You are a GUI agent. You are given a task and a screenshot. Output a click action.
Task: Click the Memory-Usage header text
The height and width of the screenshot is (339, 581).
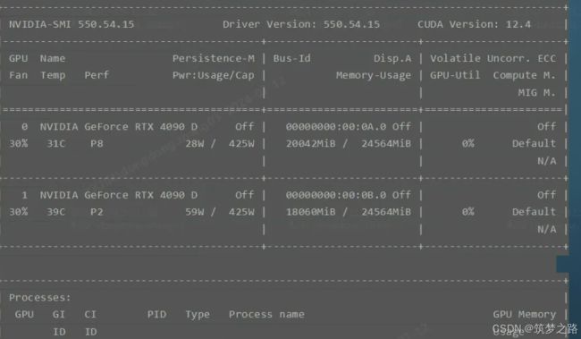(373, 75)
